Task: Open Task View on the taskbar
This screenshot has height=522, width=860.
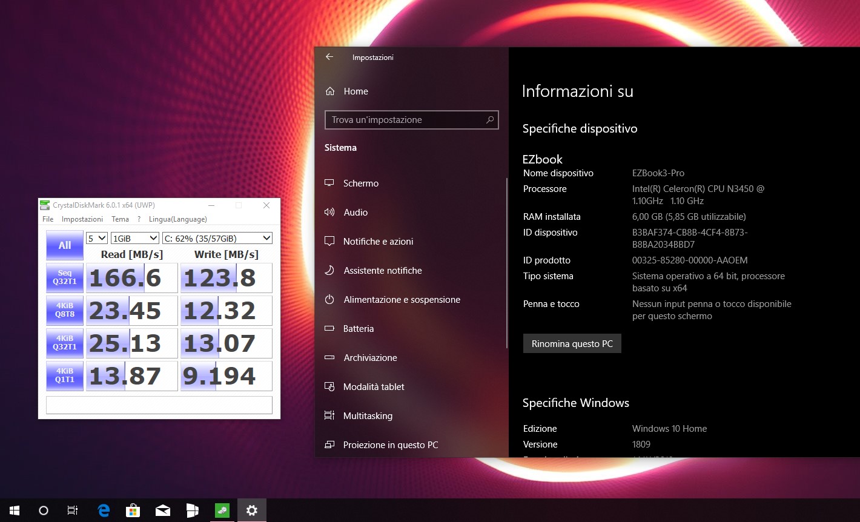Action: [x=73, y=510]
